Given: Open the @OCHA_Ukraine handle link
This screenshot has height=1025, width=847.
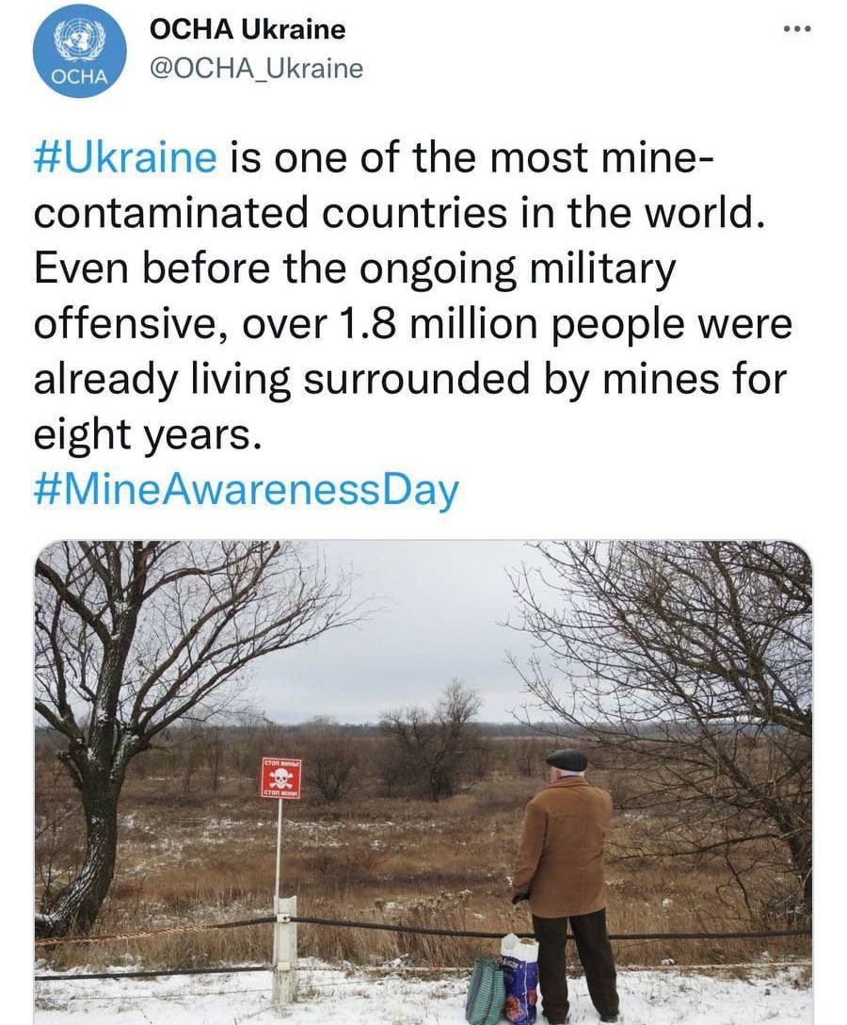Looking at the screenshot, I should [256, 69].
